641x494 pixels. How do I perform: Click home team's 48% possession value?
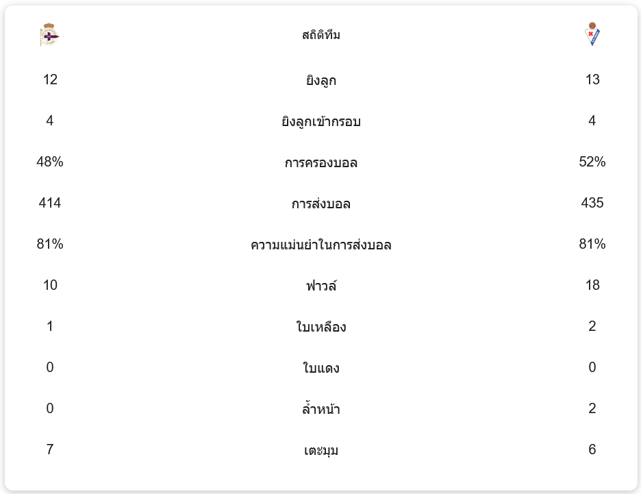[50, 162]
